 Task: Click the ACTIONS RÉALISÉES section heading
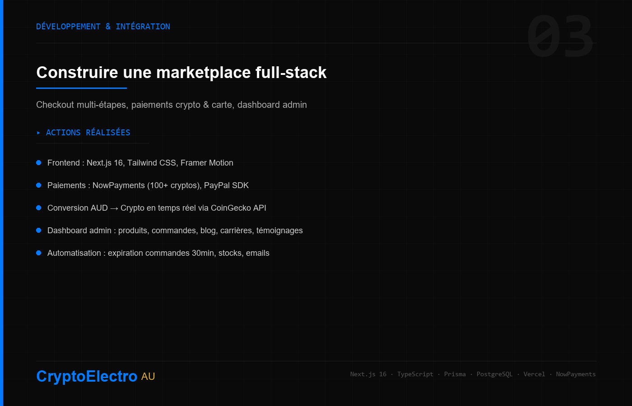pyautogui.click(x=88, y=133)
